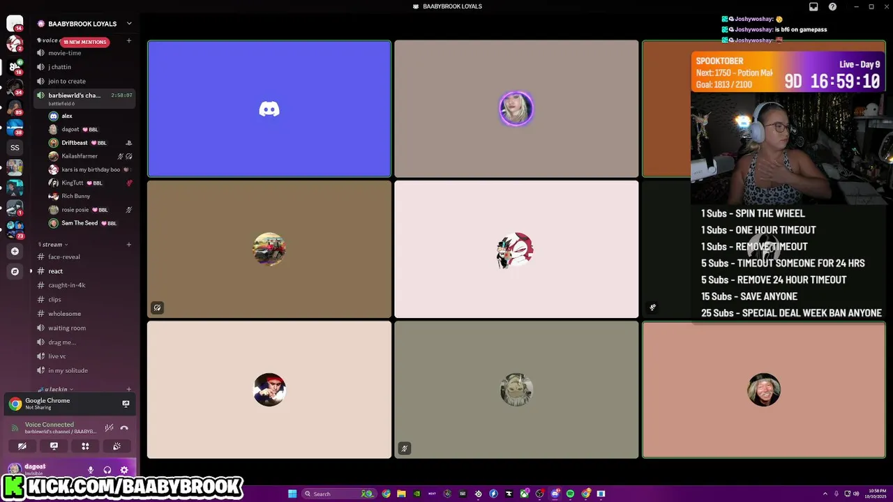The image size is (893, 502).
Task: Jump to 18 New Mentions
Action: coord(85,42)
